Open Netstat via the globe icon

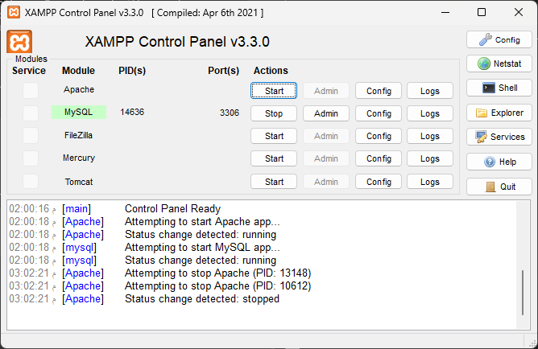(x=499, y=64)
